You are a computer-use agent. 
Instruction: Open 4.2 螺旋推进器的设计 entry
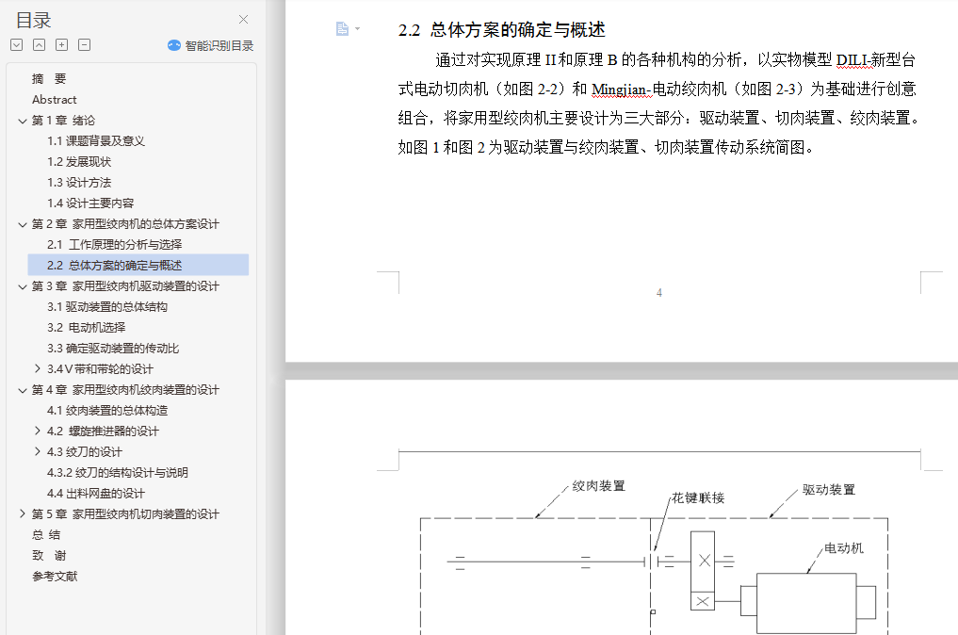click(103, 431)
